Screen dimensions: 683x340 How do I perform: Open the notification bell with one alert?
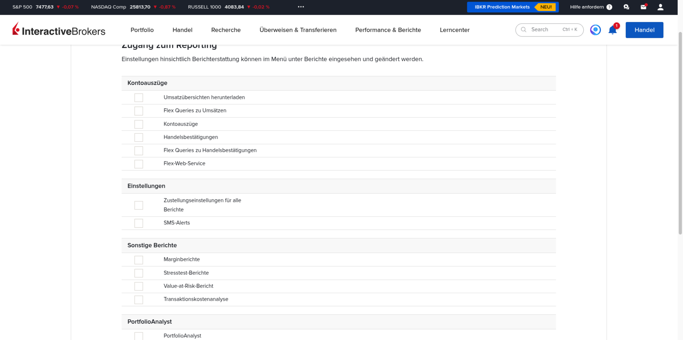613,30
